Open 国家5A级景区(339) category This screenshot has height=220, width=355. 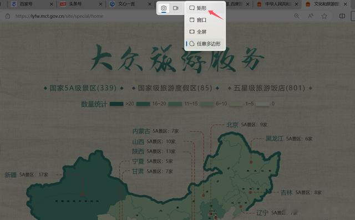pyautogui.click(x=83, y=88)
